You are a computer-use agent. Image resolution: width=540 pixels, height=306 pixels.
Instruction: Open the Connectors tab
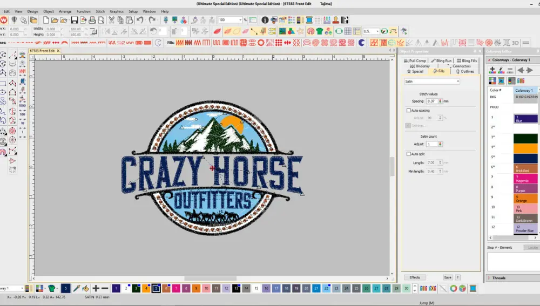(x=461, y=66)
